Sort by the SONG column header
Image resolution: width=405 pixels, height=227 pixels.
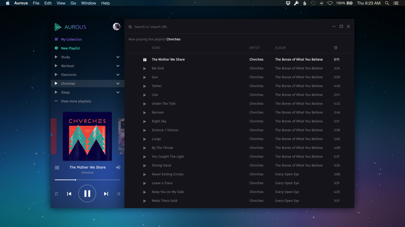point(156,48)
